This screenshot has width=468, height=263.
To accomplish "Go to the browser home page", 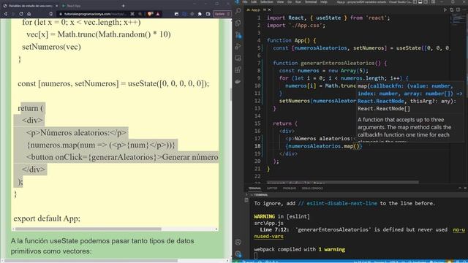I will tap(29, 14).
